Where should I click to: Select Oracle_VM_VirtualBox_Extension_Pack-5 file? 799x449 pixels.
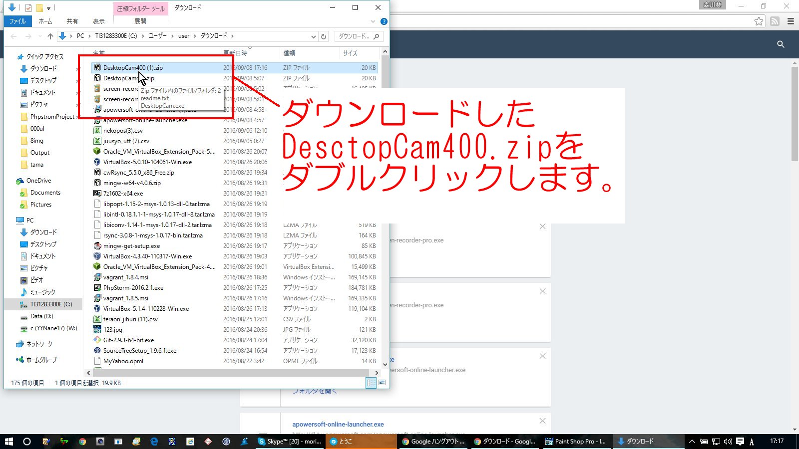pos(159,152)
